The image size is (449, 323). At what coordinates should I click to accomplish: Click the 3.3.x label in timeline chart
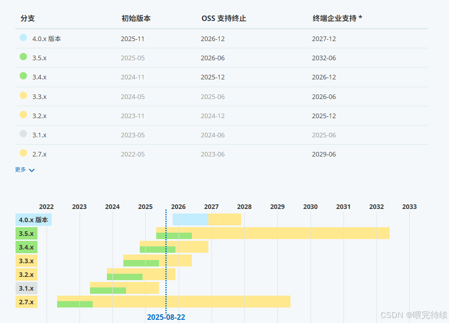[x=26, y=261]
